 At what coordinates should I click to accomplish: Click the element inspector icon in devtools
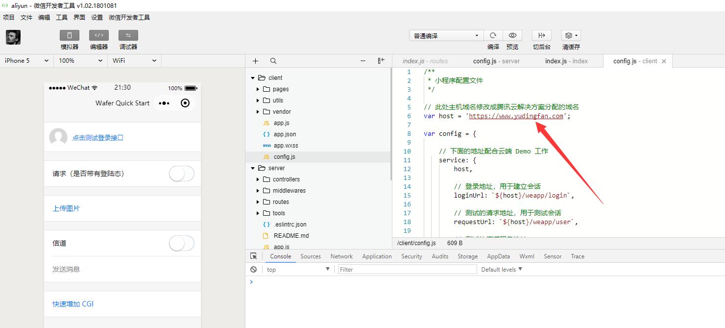[253, 256]
